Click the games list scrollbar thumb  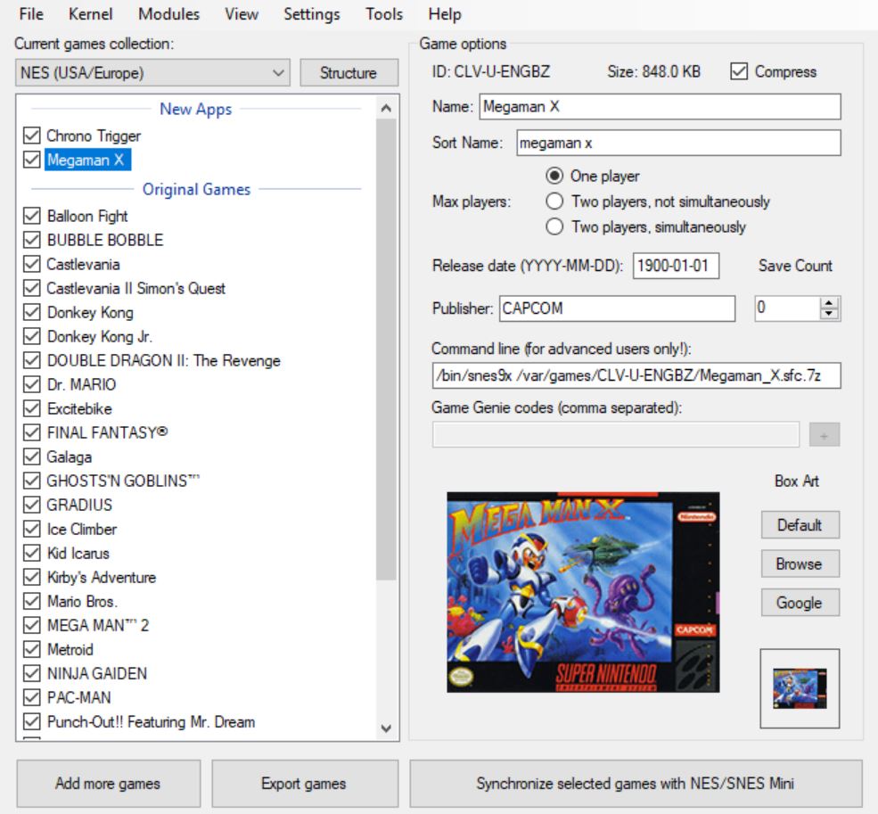point(386,349)
